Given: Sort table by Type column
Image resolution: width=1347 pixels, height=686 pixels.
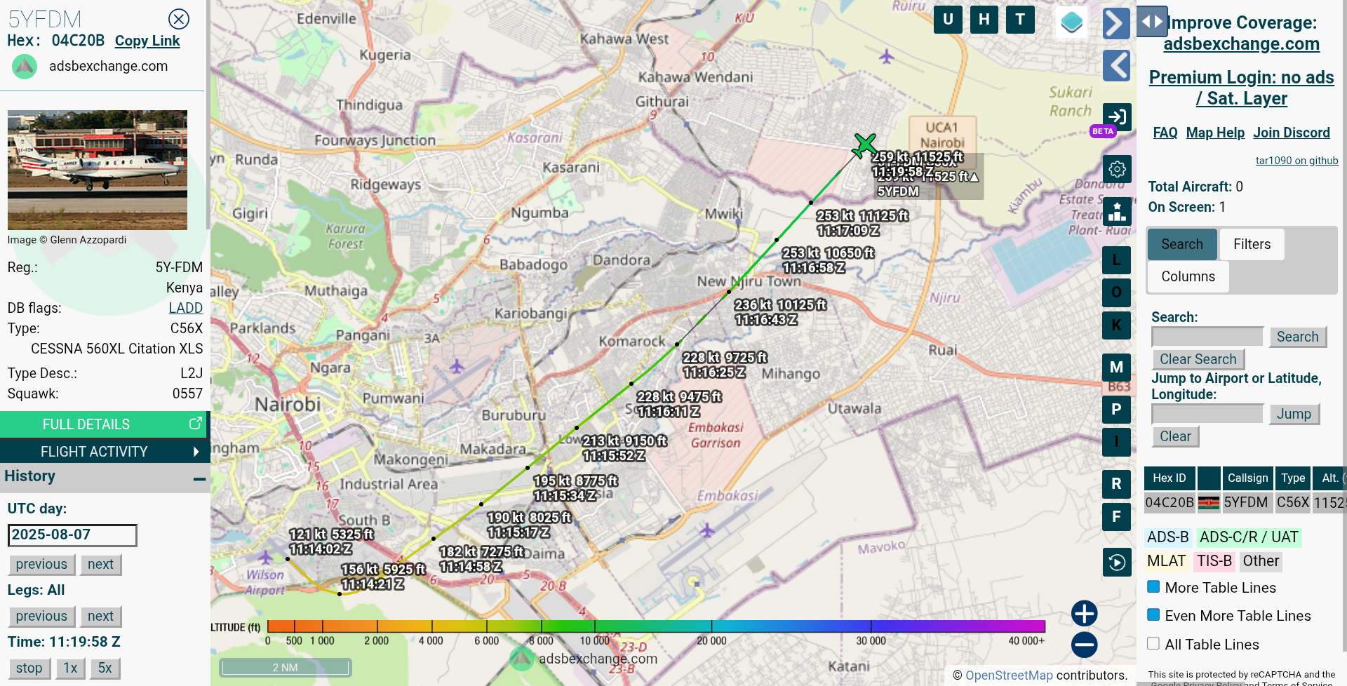Looking at the screenshot, I should 1293,478.
